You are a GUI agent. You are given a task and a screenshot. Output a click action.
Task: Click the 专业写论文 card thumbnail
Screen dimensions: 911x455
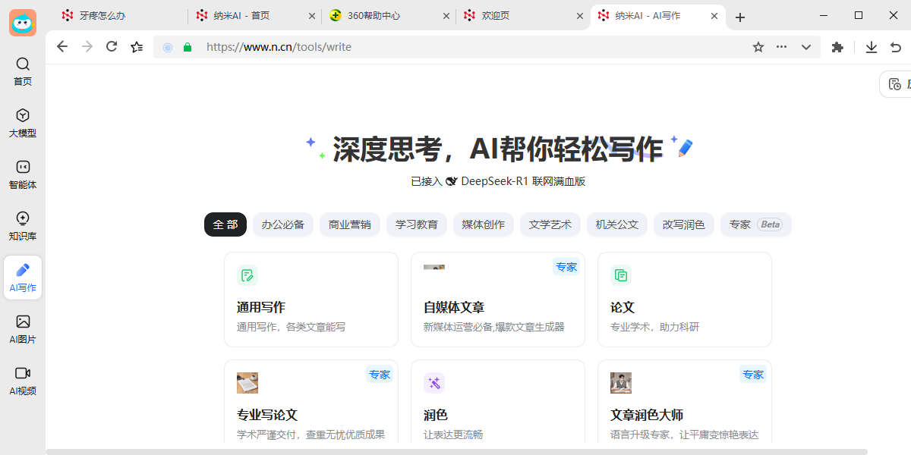(x=247, y=383)
